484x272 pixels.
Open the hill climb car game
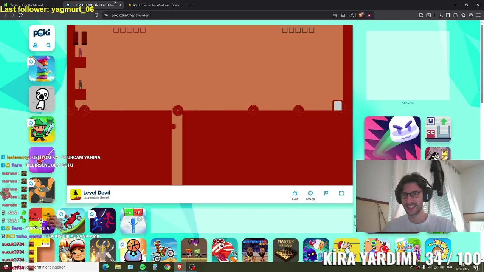point(72,221)
